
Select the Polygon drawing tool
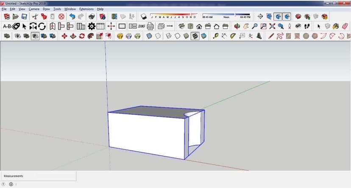(x=315, y=36)
